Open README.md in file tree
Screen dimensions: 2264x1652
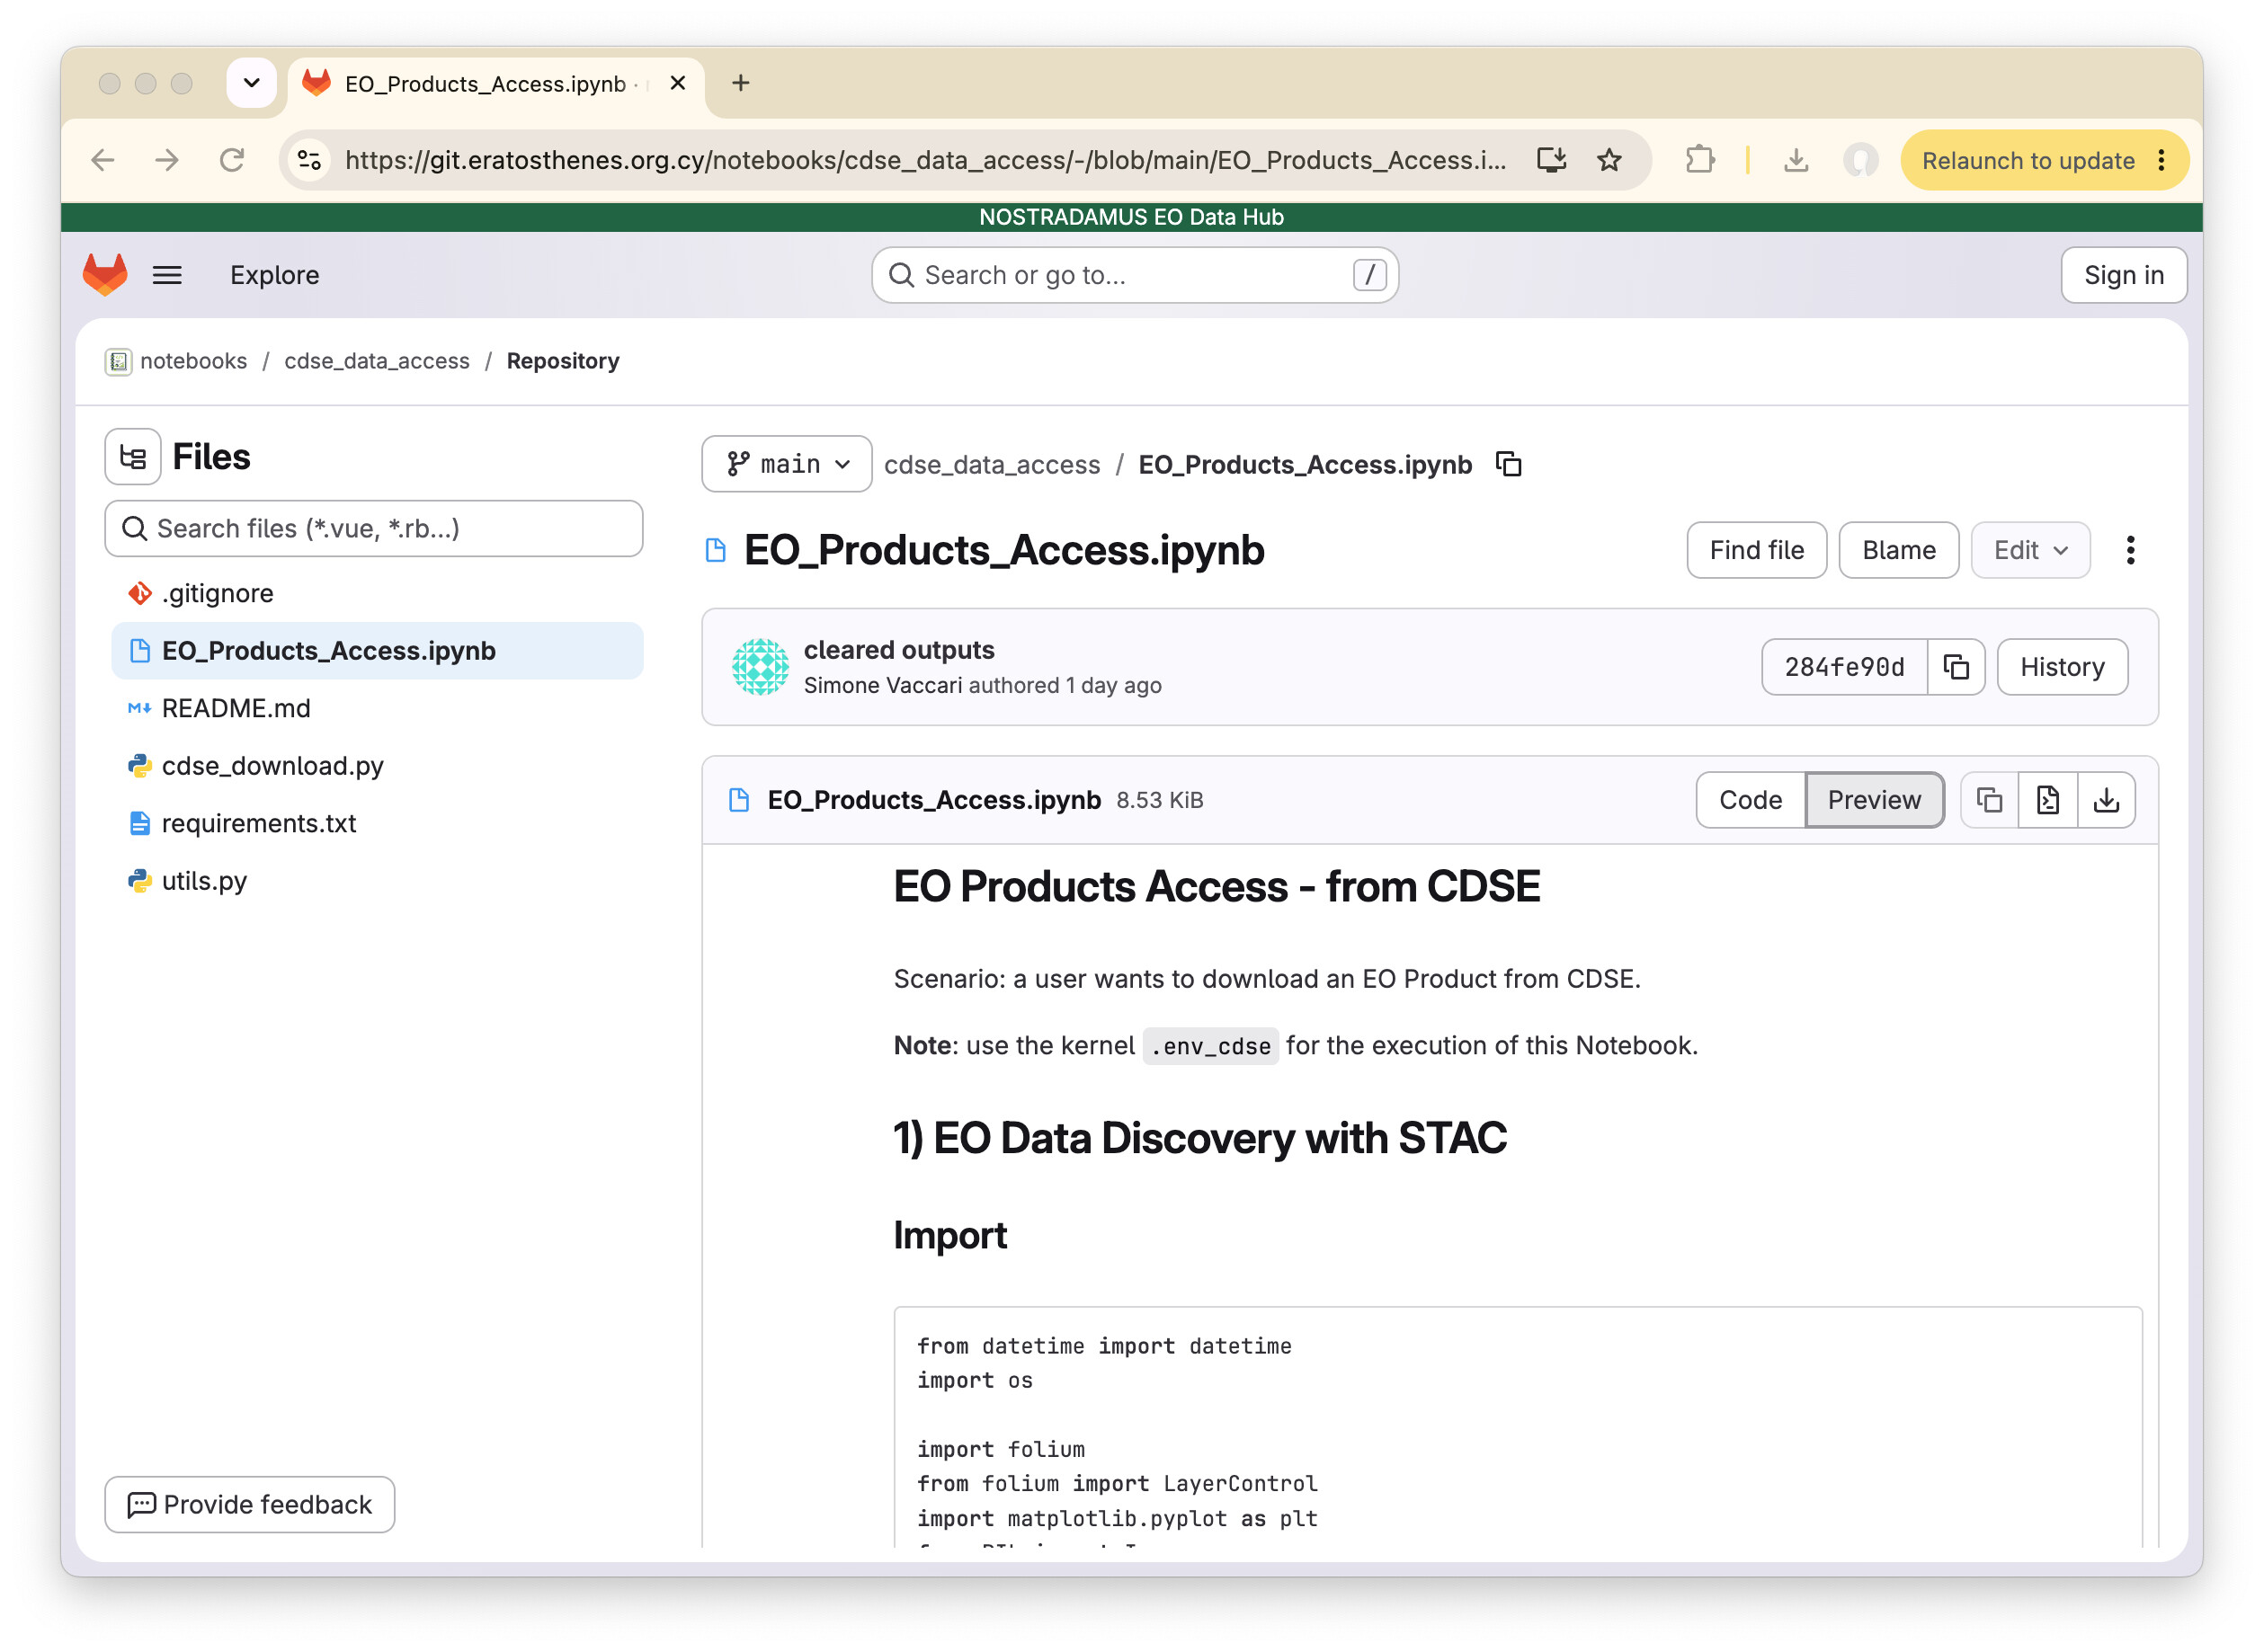tap(376, 708)
